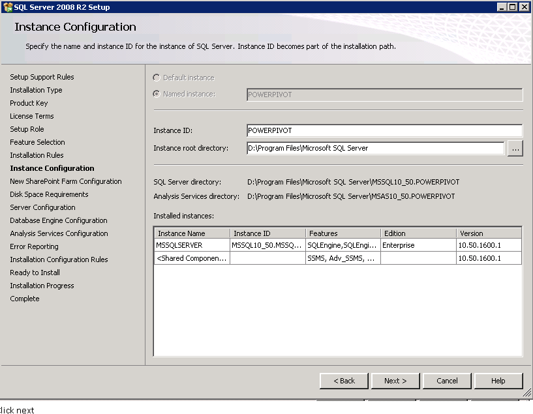Cancel the SQL Server setup
This screenshot has height=414, width=533.
point(447,381)
